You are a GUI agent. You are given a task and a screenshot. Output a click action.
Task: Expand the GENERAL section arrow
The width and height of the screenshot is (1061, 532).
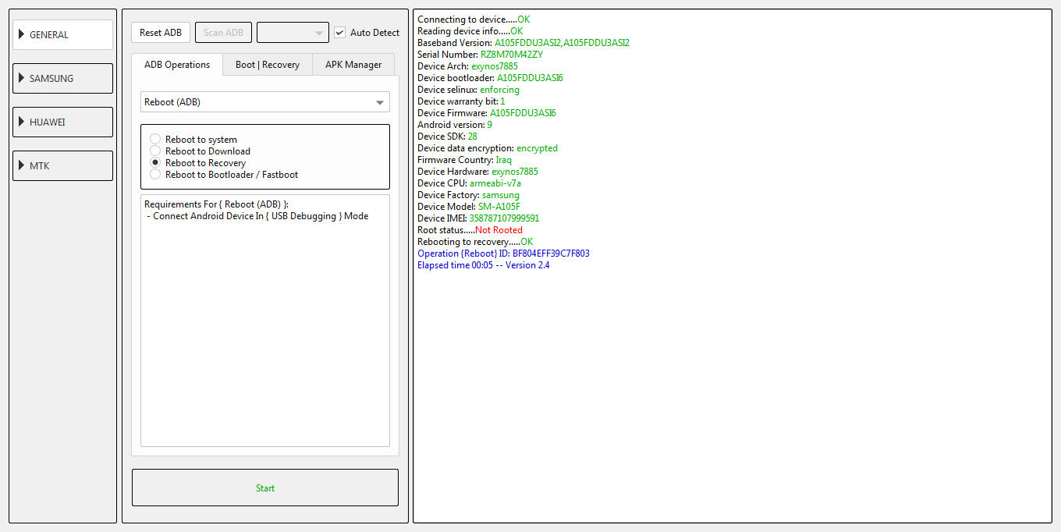(x=22, y=34)
